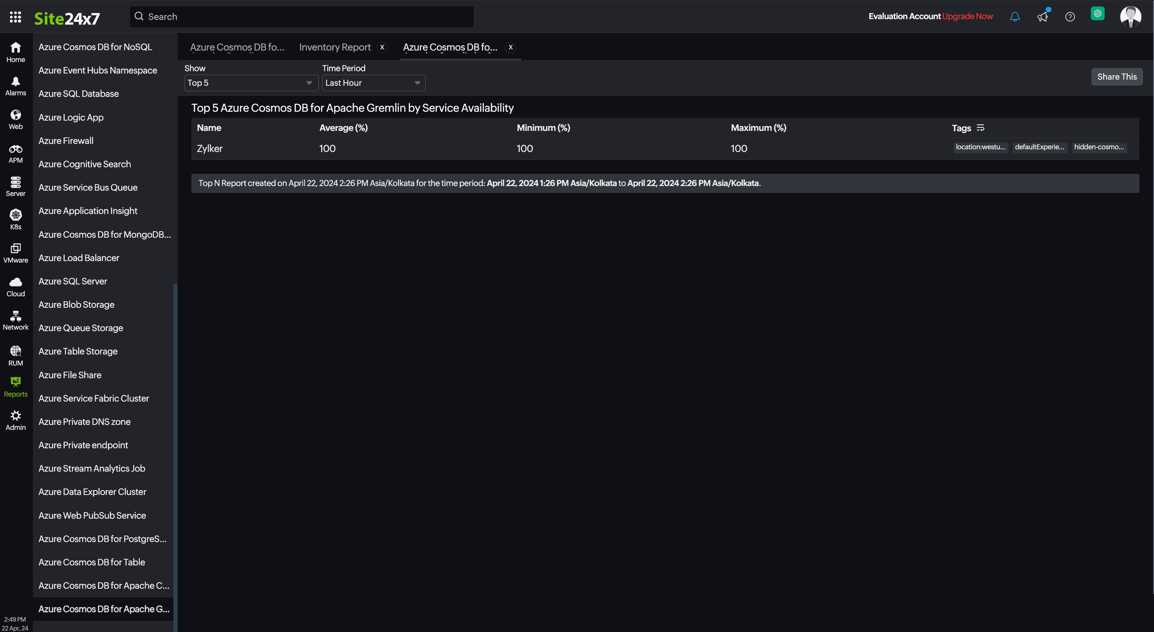1154x632 pixels.
Task: Click the Zylker resource row
Action: click(x=209, y=148)
